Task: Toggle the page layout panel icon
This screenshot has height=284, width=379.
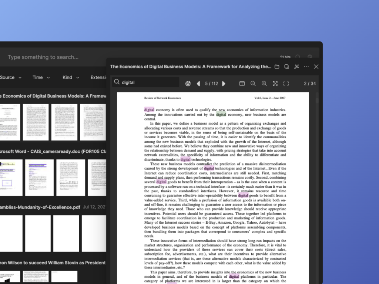Action: point(242,84)
